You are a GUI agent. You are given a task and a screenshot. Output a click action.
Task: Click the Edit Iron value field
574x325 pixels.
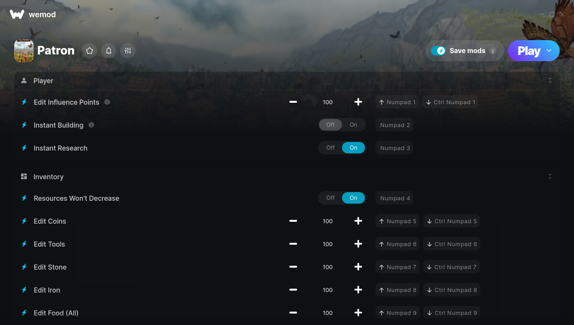tap(328, 290)
